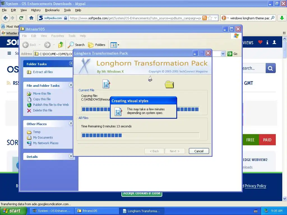Click the Extract all files link
The height and width of the screenshot is (215, 287).
point(43,72)
